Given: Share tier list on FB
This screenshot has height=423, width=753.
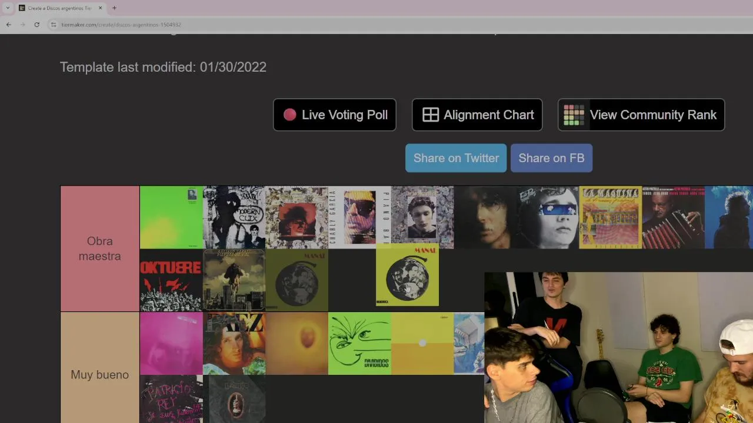Looking at the screenshot, I should tap(551, 158).
